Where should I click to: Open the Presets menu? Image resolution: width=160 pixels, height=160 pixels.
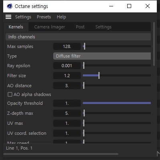pyautogui.click(x=44, y=17)
